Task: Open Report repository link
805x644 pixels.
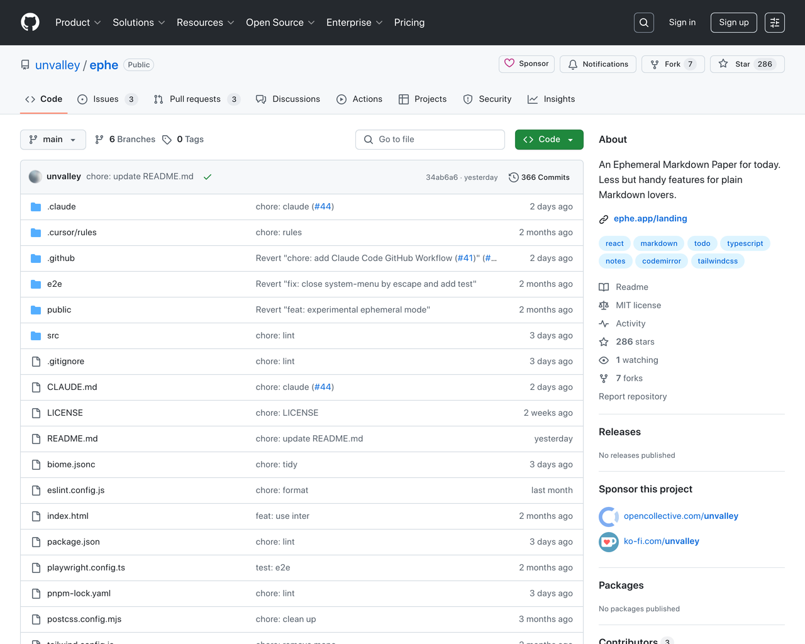Action: pos(633,397)
